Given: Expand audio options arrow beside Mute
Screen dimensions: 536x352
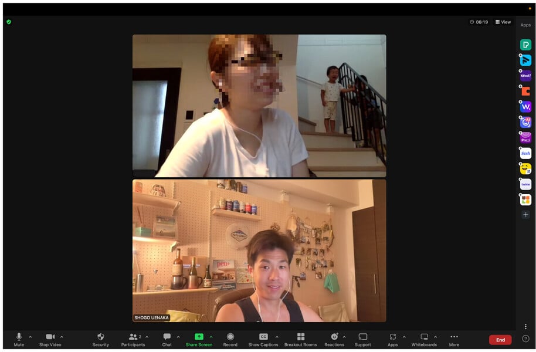Looking at the screenshot, I should pos(30,337).
